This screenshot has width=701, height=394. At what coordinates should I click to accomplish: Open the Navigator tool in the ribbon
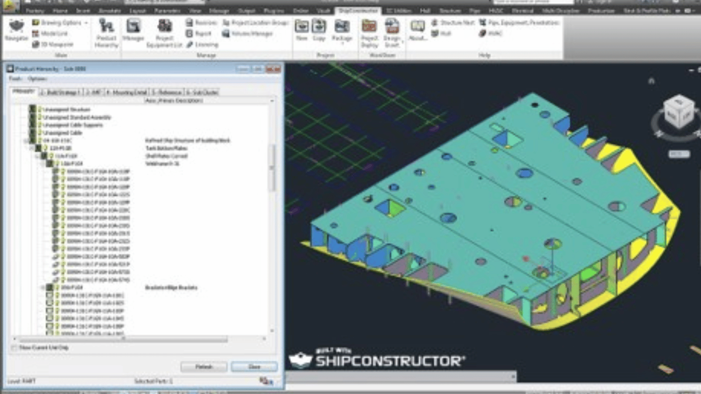[x=16, y=30]
